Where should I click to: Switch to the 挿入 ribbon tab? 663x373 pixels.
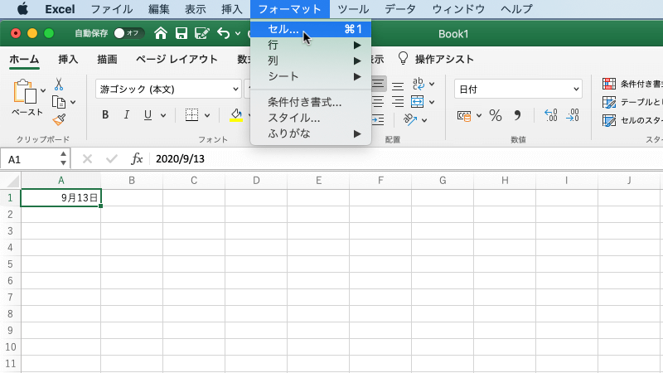(x=68, y=59)
